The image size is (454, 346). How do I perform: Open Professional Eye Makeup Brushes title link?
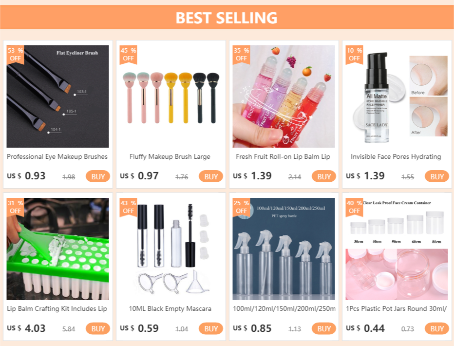[57, 156]
